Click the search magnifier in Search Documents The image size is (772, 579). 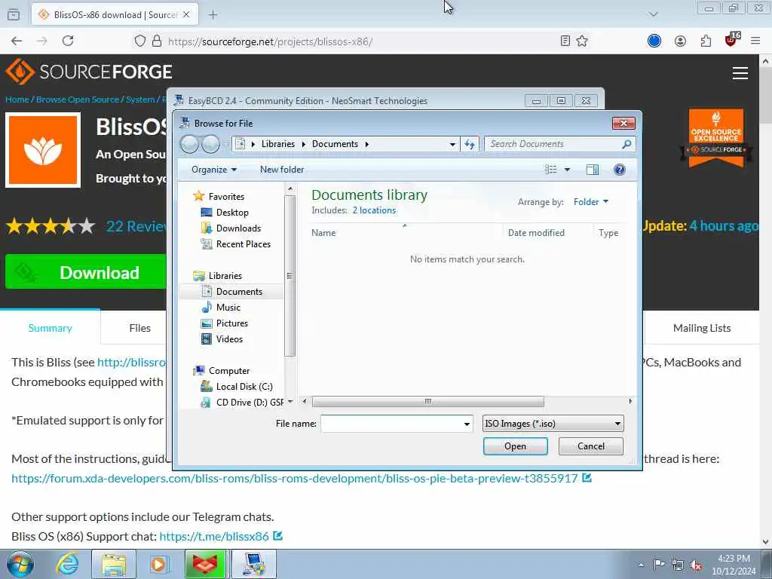point(626,144)
